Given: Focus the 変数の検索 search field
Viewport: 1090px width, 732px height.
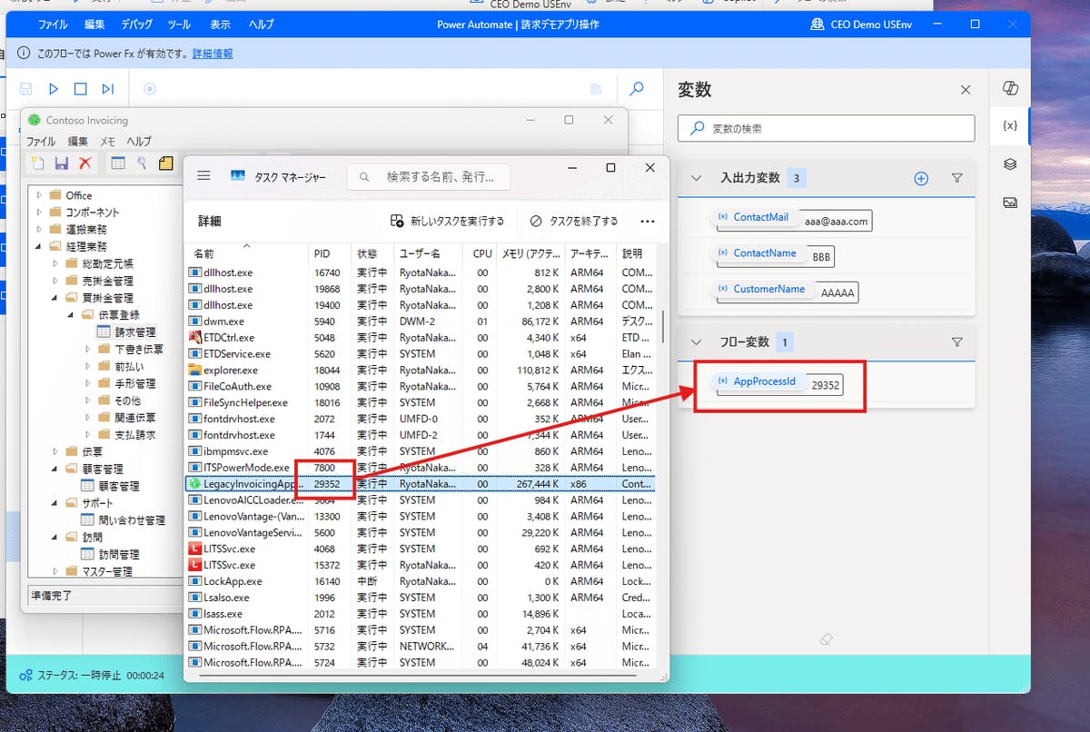Looking at the screenshot, I should click(827, 128).
